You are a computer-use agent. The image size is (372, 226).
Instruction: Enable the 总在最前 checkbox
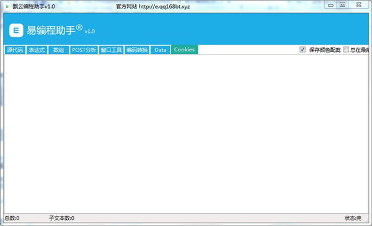346,50
